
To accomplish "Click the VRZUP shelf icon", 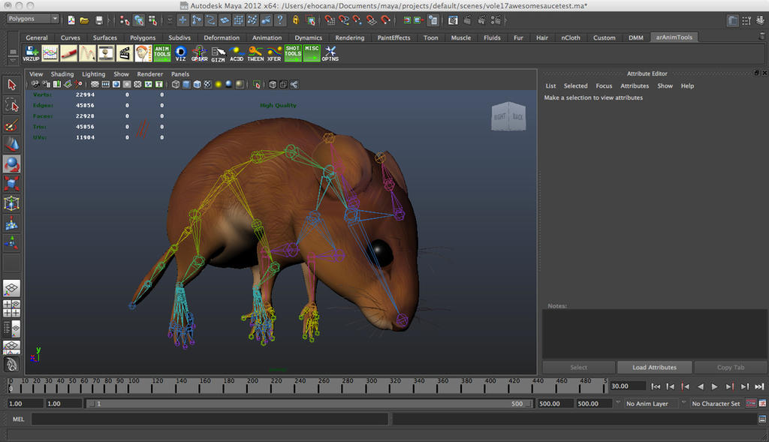I will click(x=31, y=53).
